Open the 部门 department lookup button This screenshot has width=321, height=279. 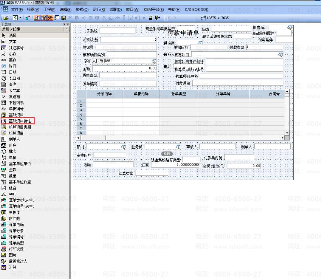[123, 147]
